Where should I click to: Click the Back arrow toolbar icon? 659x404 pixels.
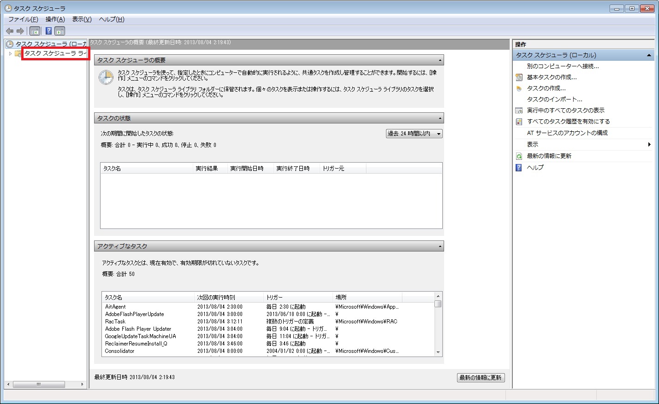(10, 31)
